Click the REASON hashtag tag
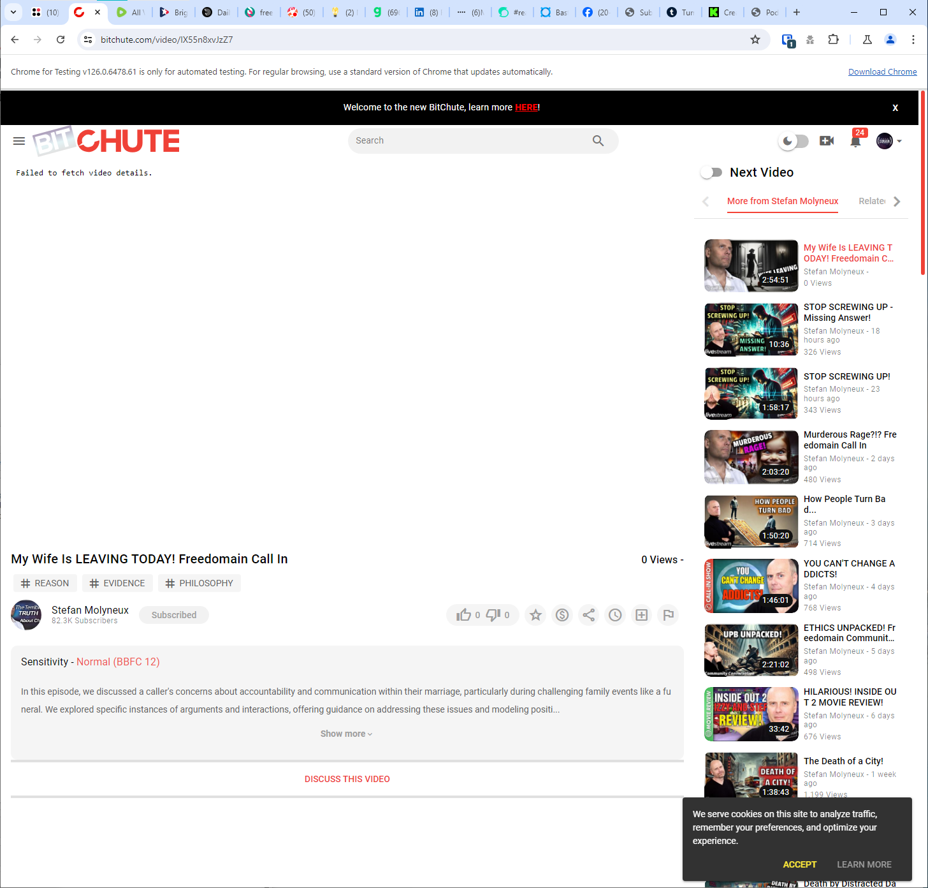 [x=45, y=583]
